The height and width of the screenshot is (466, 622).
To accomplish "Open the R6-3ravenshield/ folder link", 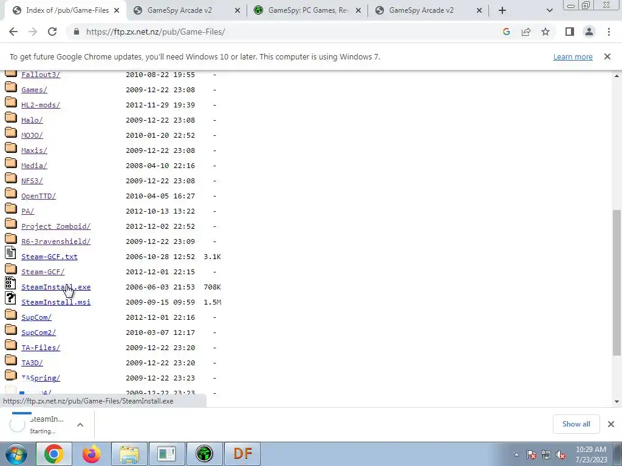I will point(56,241).
